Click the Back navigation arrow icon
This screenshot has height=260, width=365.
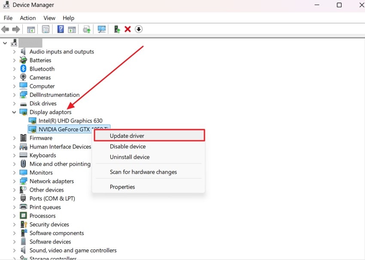pos(5,29)
